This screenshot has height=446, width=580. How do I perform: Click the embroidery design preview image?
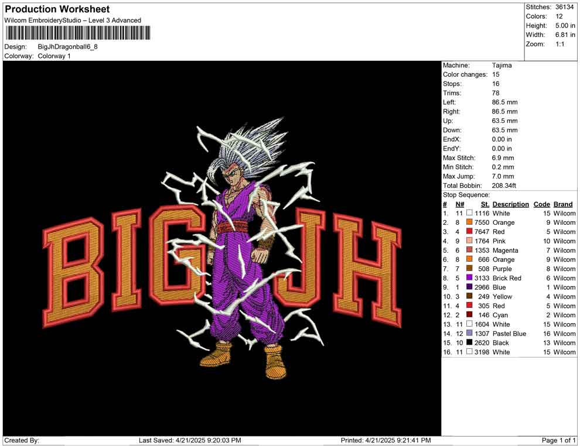[222, 248]
